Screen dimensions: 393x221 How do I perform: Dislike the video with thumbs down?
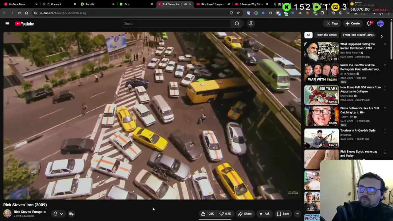(x=225, y=214)
